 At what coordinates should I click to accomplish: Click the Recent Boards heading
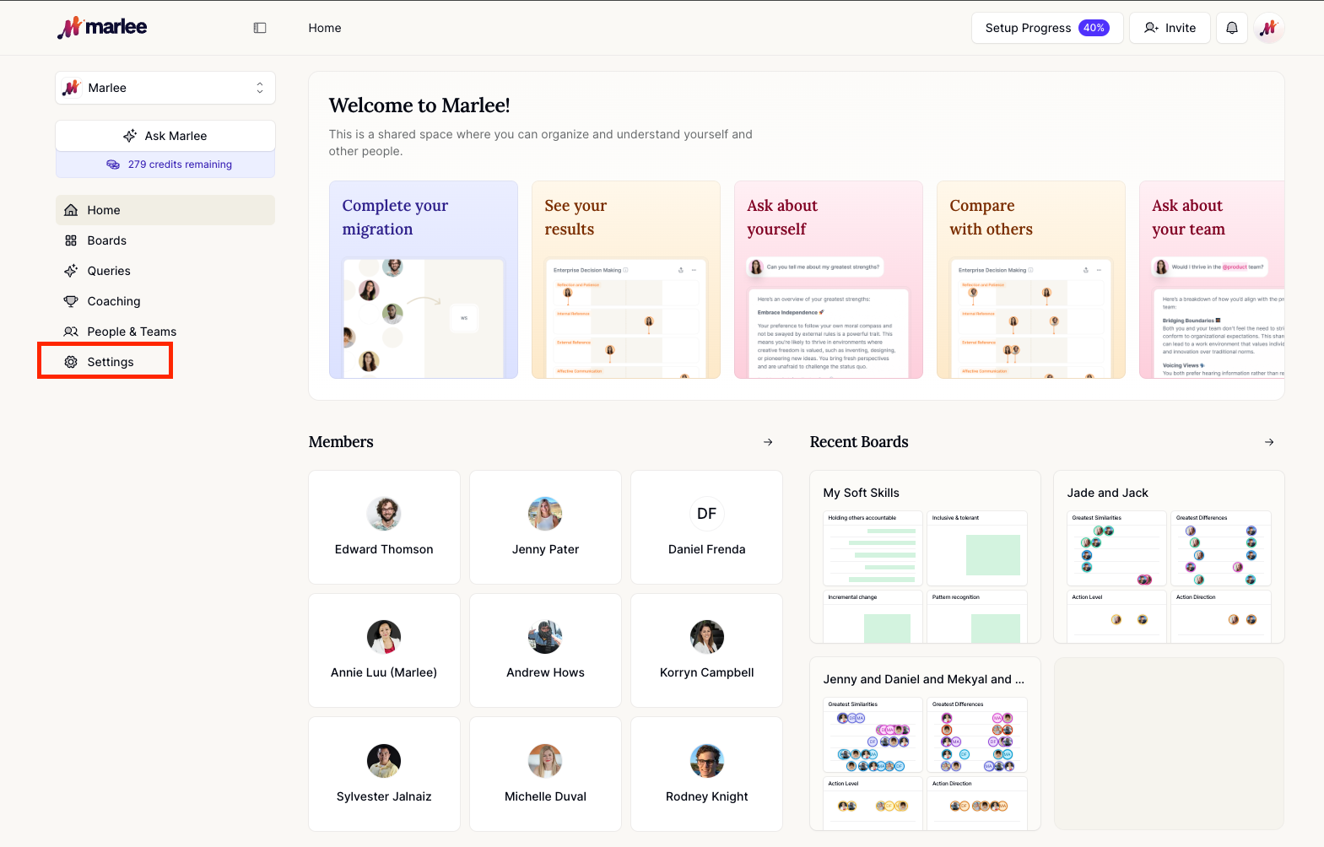pyautogui.click(x=859, y=442)
